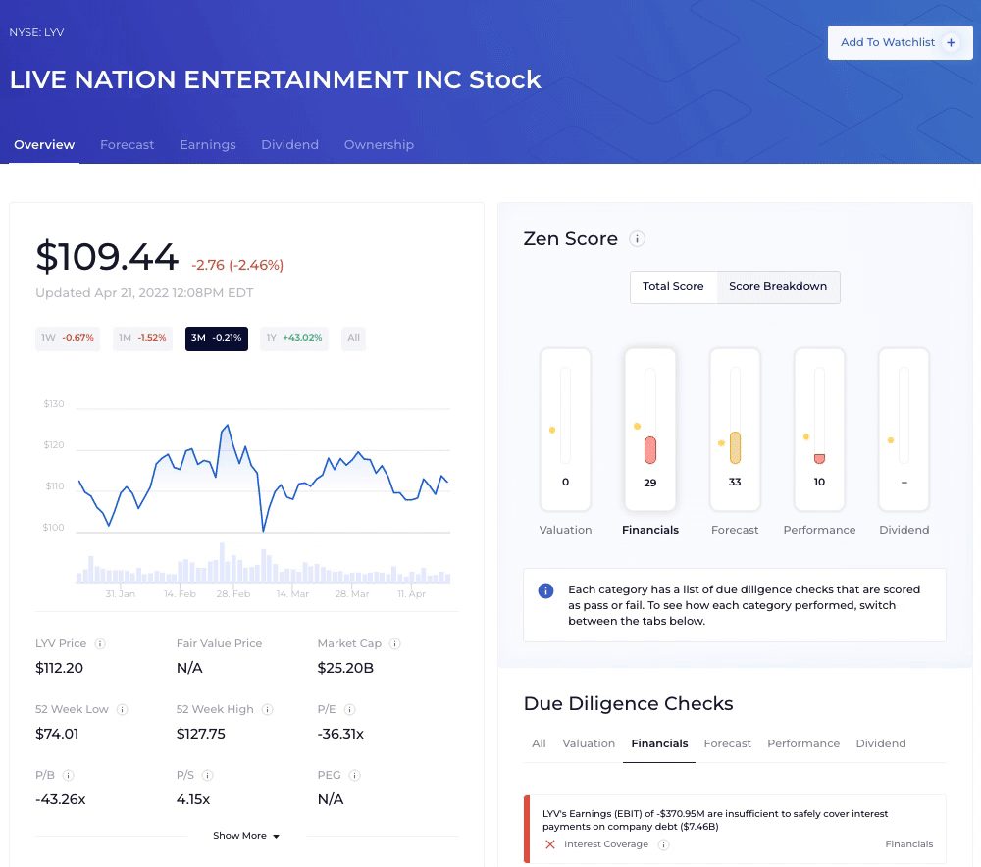The height and width of the screenshot is (867, 981).
Task: Select Total Score toggle
Action: (x=673, y=286)
